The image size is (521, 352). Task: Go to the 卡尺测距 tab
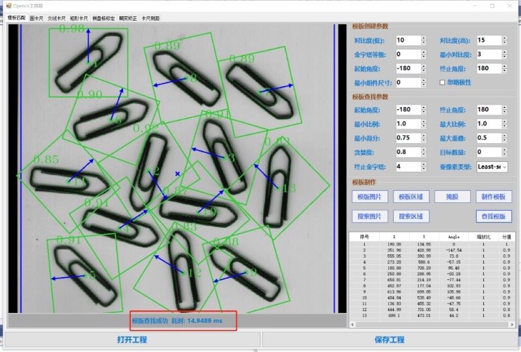pyautogui.click(x=150, y=18)
